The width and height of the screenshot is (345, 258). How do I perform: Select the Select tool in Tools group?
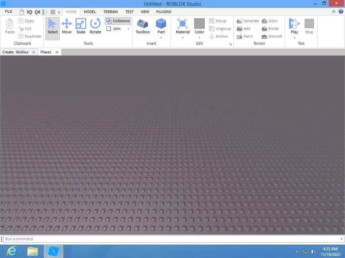52,29
